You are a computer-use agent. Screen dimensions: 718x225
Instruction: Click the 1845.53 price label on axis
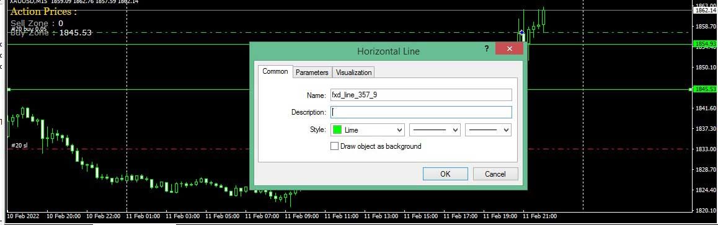(705, 89)
